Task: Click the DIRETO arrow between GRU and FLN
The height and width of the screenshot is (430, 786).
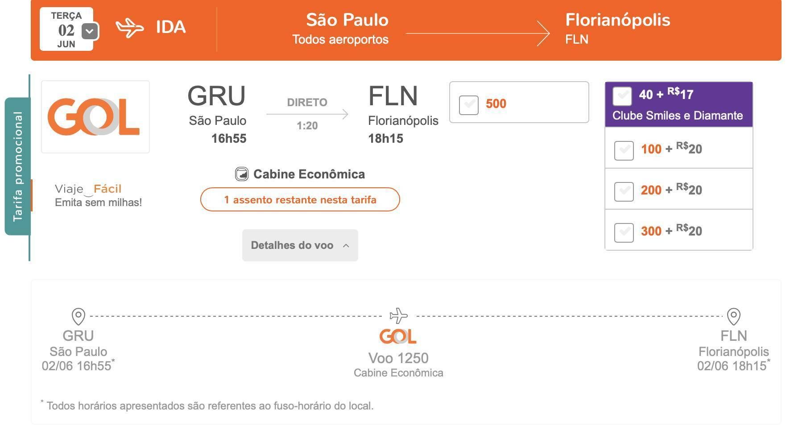Action: coord(307,114)
